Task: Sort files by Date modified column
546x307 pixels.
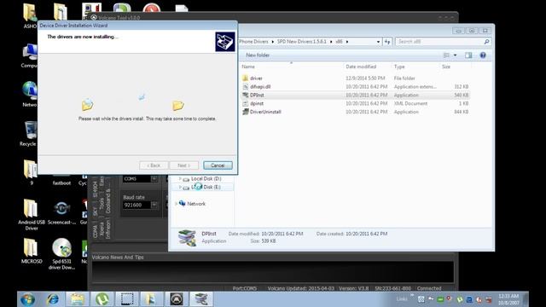Action: pyautogui.click(x=361, y=67)
